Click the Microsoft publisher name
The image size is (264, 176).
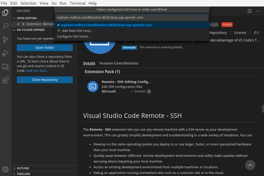(109, 91)
